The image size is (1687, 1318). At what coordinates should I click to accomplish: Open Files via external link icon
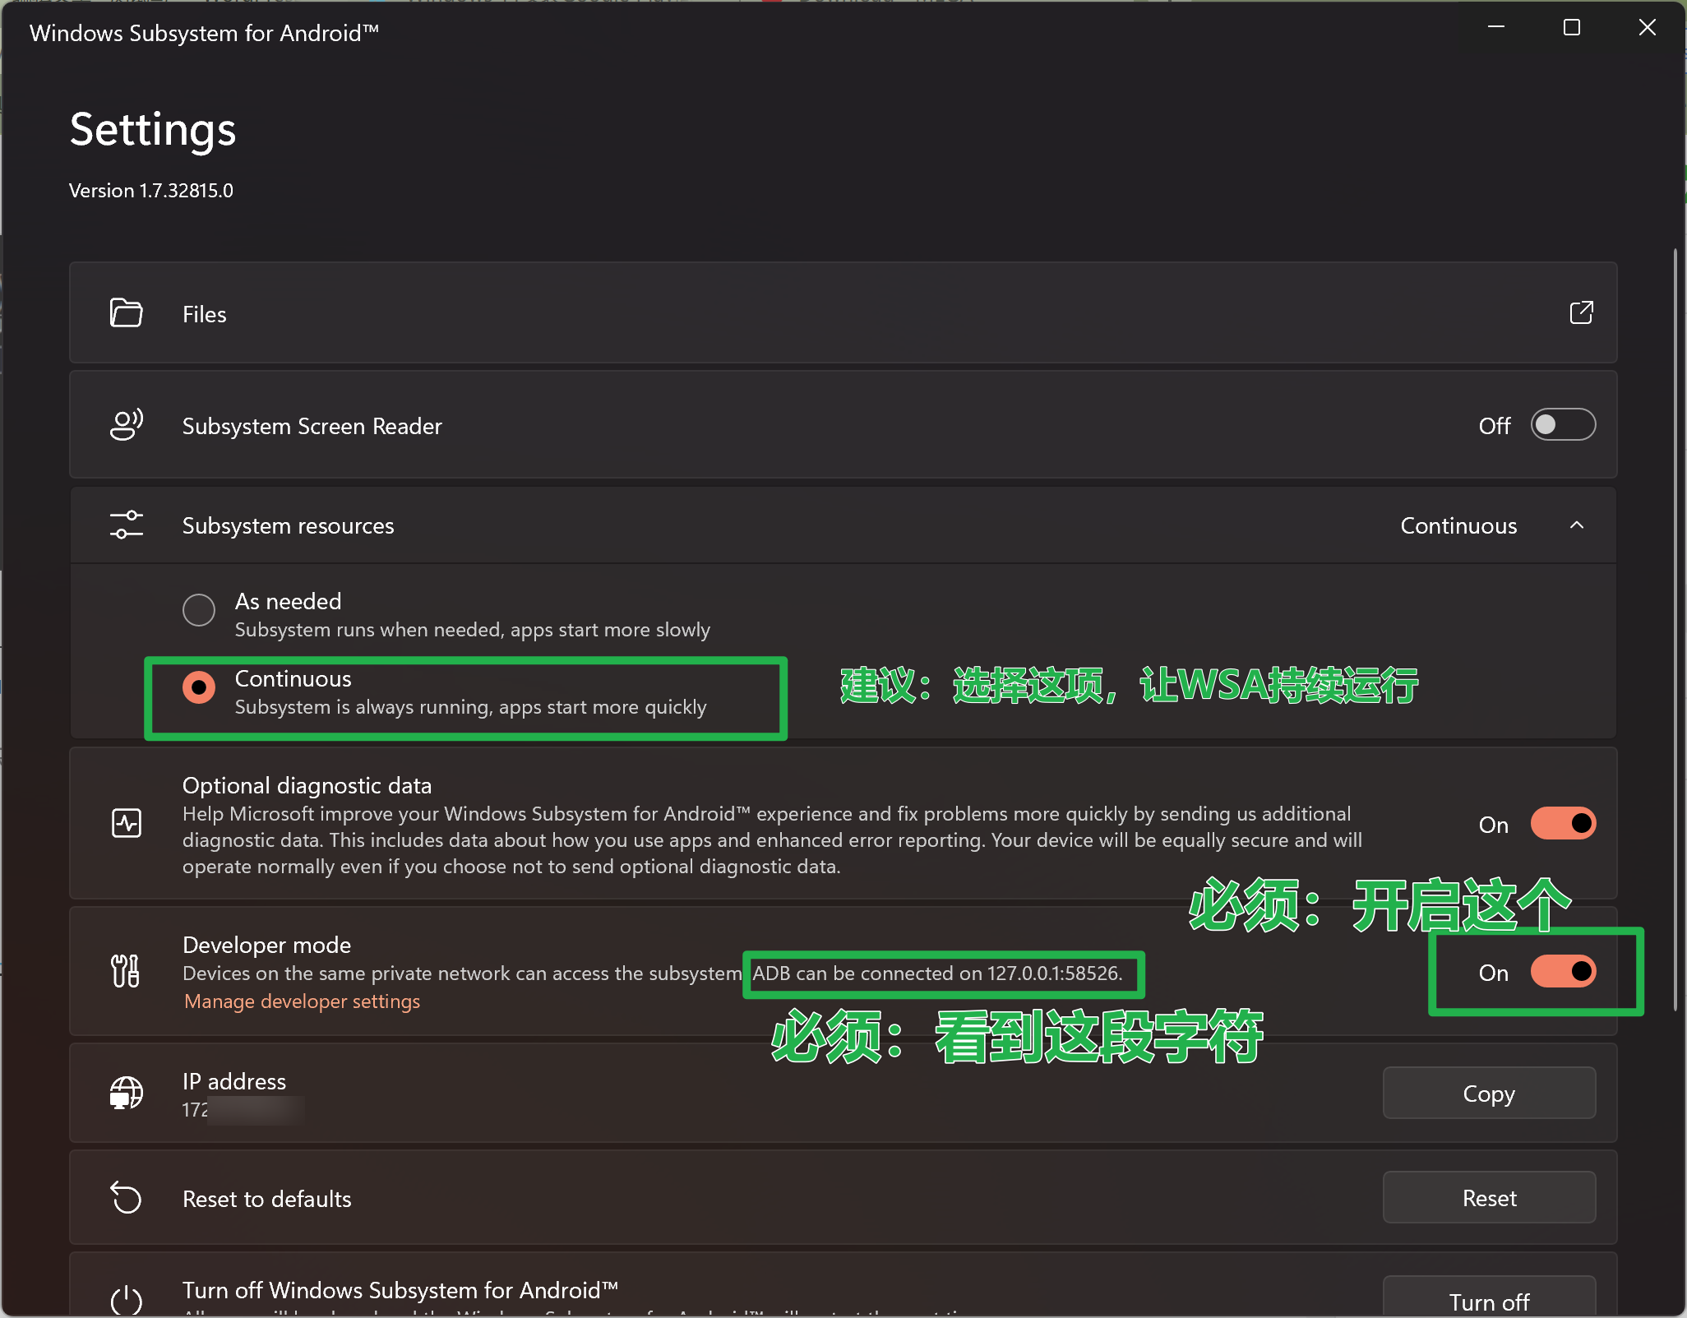(x=1581, y=313)
